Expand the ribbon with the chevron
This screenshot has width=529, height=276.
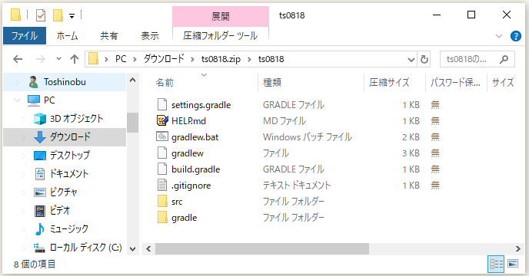point(499,36)
